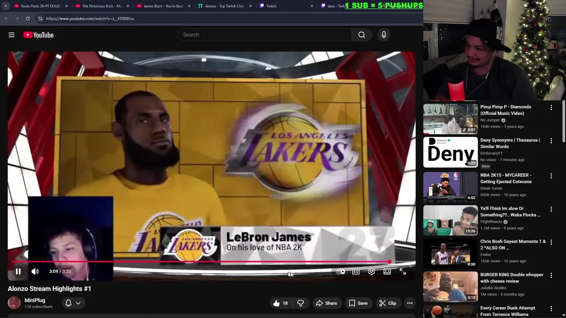Click the No Jumper channel name
Viewport: 566px width, 318px height.
(x=490, y=120)
